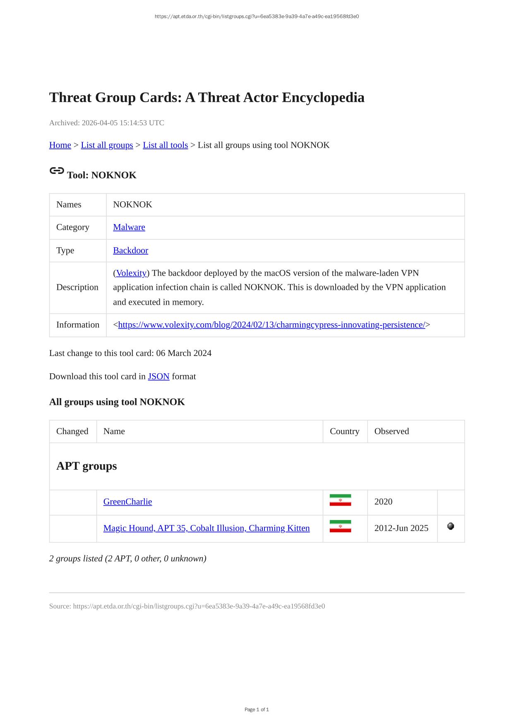Viewport: 514px width, 726px height.
Task: Click the dark sphere icon in Magic Hound row
Action: pyautogui.click(x=451, y=526)
